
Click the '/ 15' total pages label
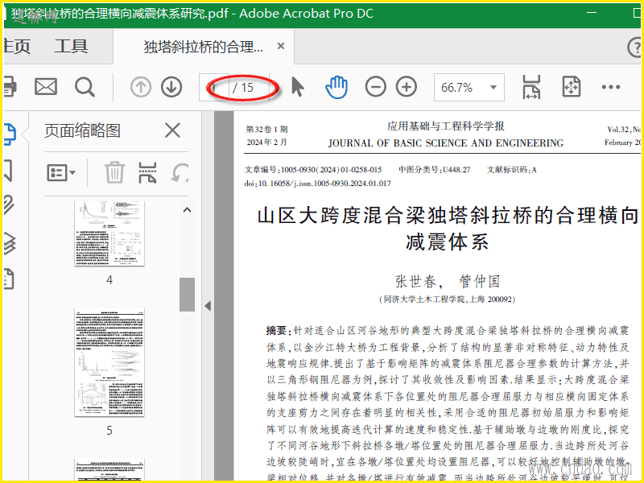pyautogui.click(x=243, y=88)
